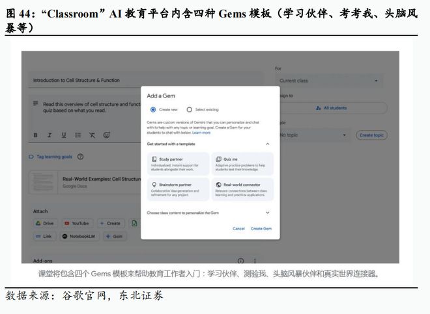
Task: Open help icon beside Tag learning goals
Action: (x=80, y=157)
